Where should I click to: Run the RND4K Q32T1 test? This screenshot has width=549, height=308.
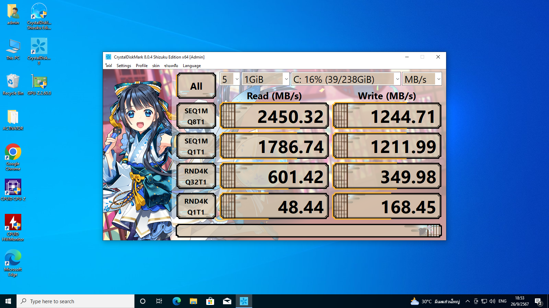pos(196,176)
